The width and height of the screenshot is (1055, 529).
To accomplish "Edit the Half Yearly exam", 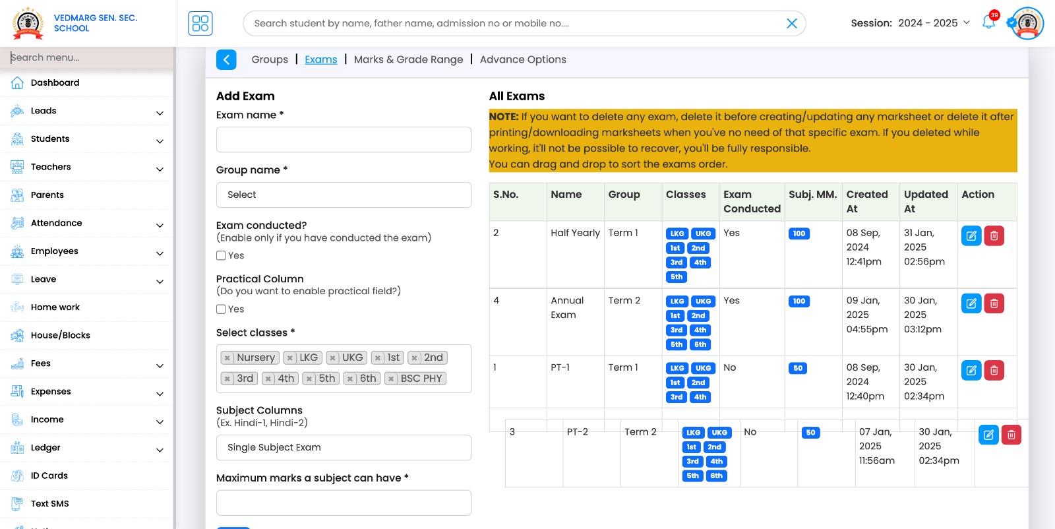I will pos(971,235).
